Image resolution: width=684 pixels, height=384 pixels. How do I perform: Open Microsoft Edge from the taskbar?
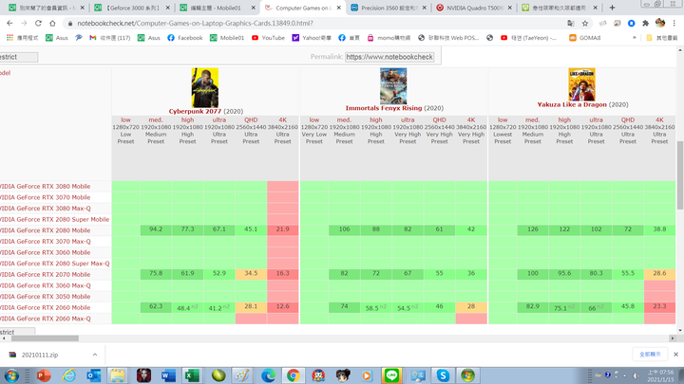pos(268,375)
